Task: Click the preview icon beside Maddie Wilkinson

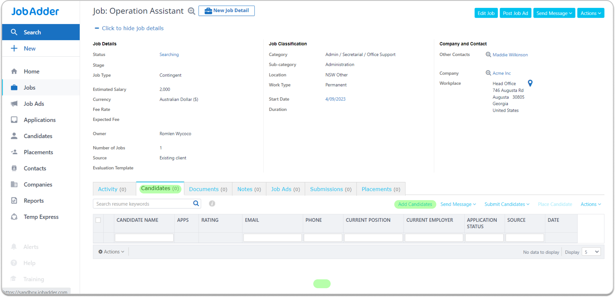Action: coord(488,55)
